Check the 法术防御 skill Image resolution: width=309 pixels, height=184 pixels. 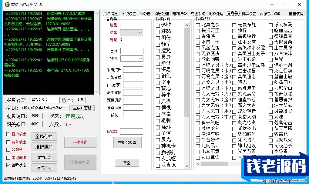point(270,106)
